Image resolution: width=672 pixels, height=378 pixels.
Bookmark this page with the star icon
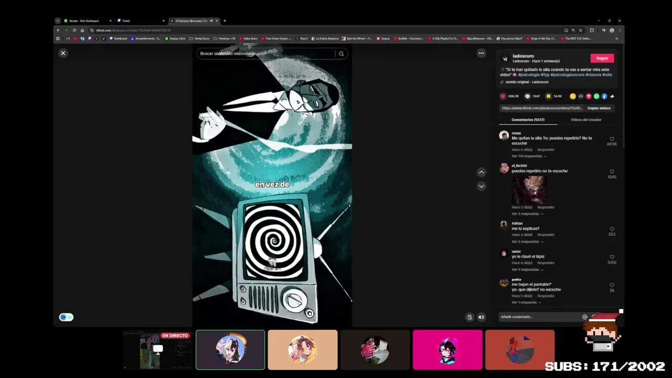click(x=581, y=30)
